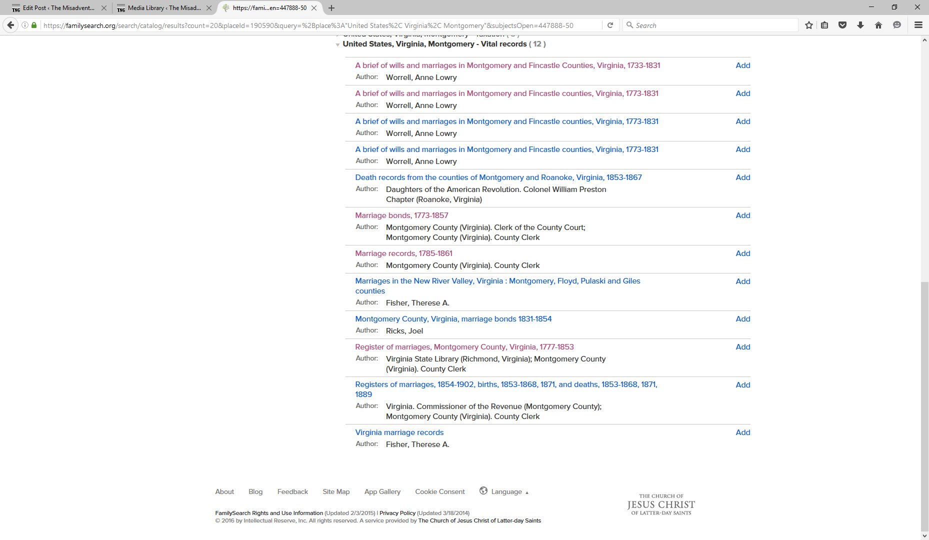The height and width of the screenshot is (540, 929).
Task: Open Virginia marriage records link
Action: [x=399, y=432]
